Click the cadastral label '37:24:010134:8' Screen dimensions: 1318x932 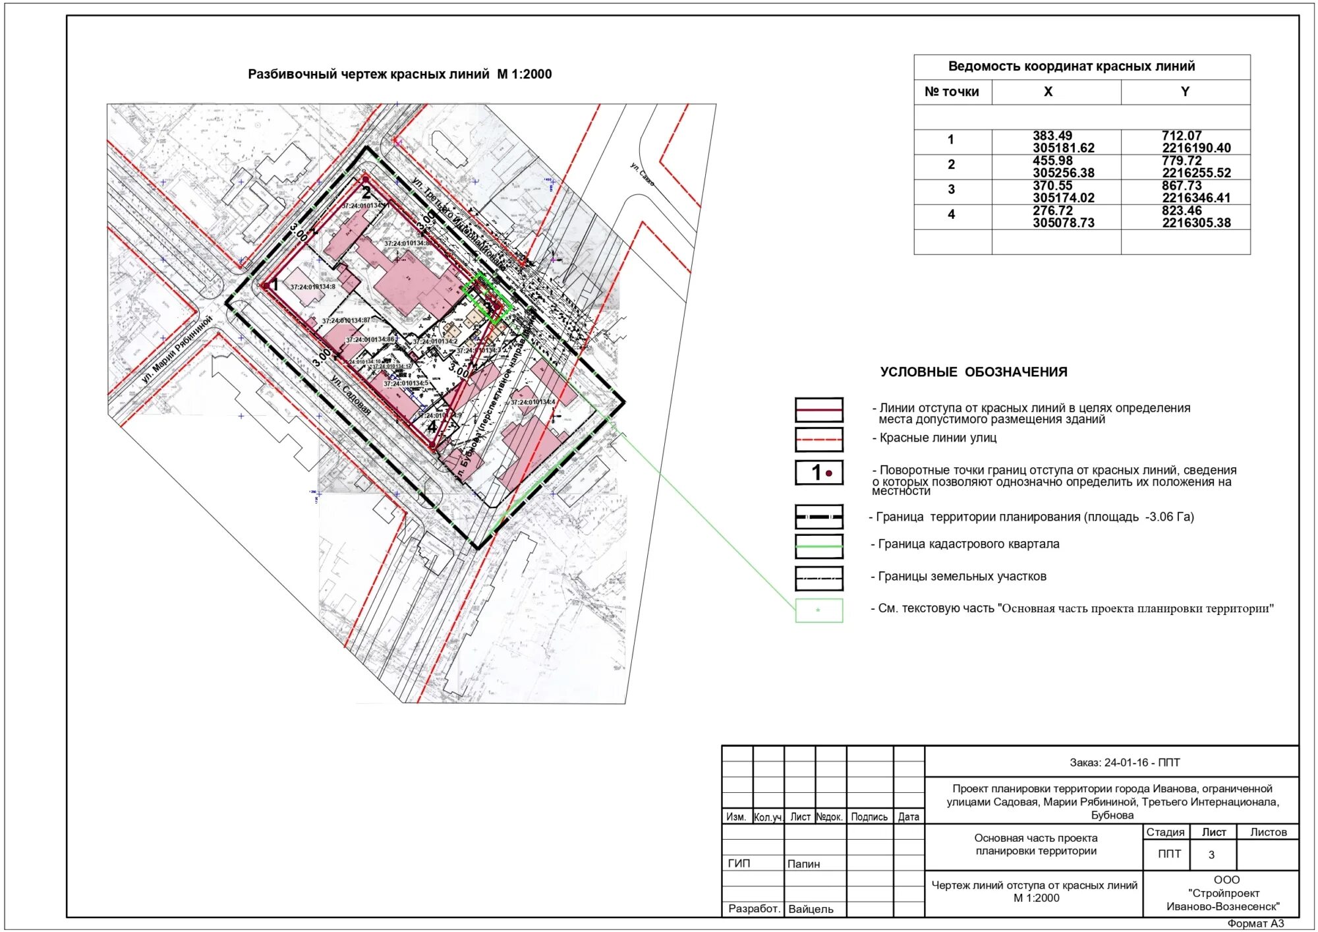coord(312,287)
